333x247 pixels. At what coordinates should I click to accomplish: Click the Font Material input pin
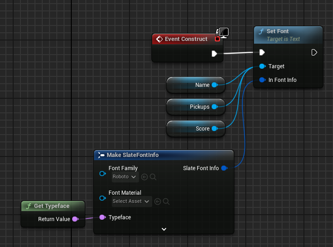click(103, 198)
